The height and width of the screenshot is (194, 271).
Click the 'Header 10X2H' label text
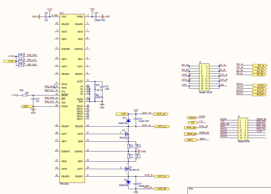[x=206, y=92]
